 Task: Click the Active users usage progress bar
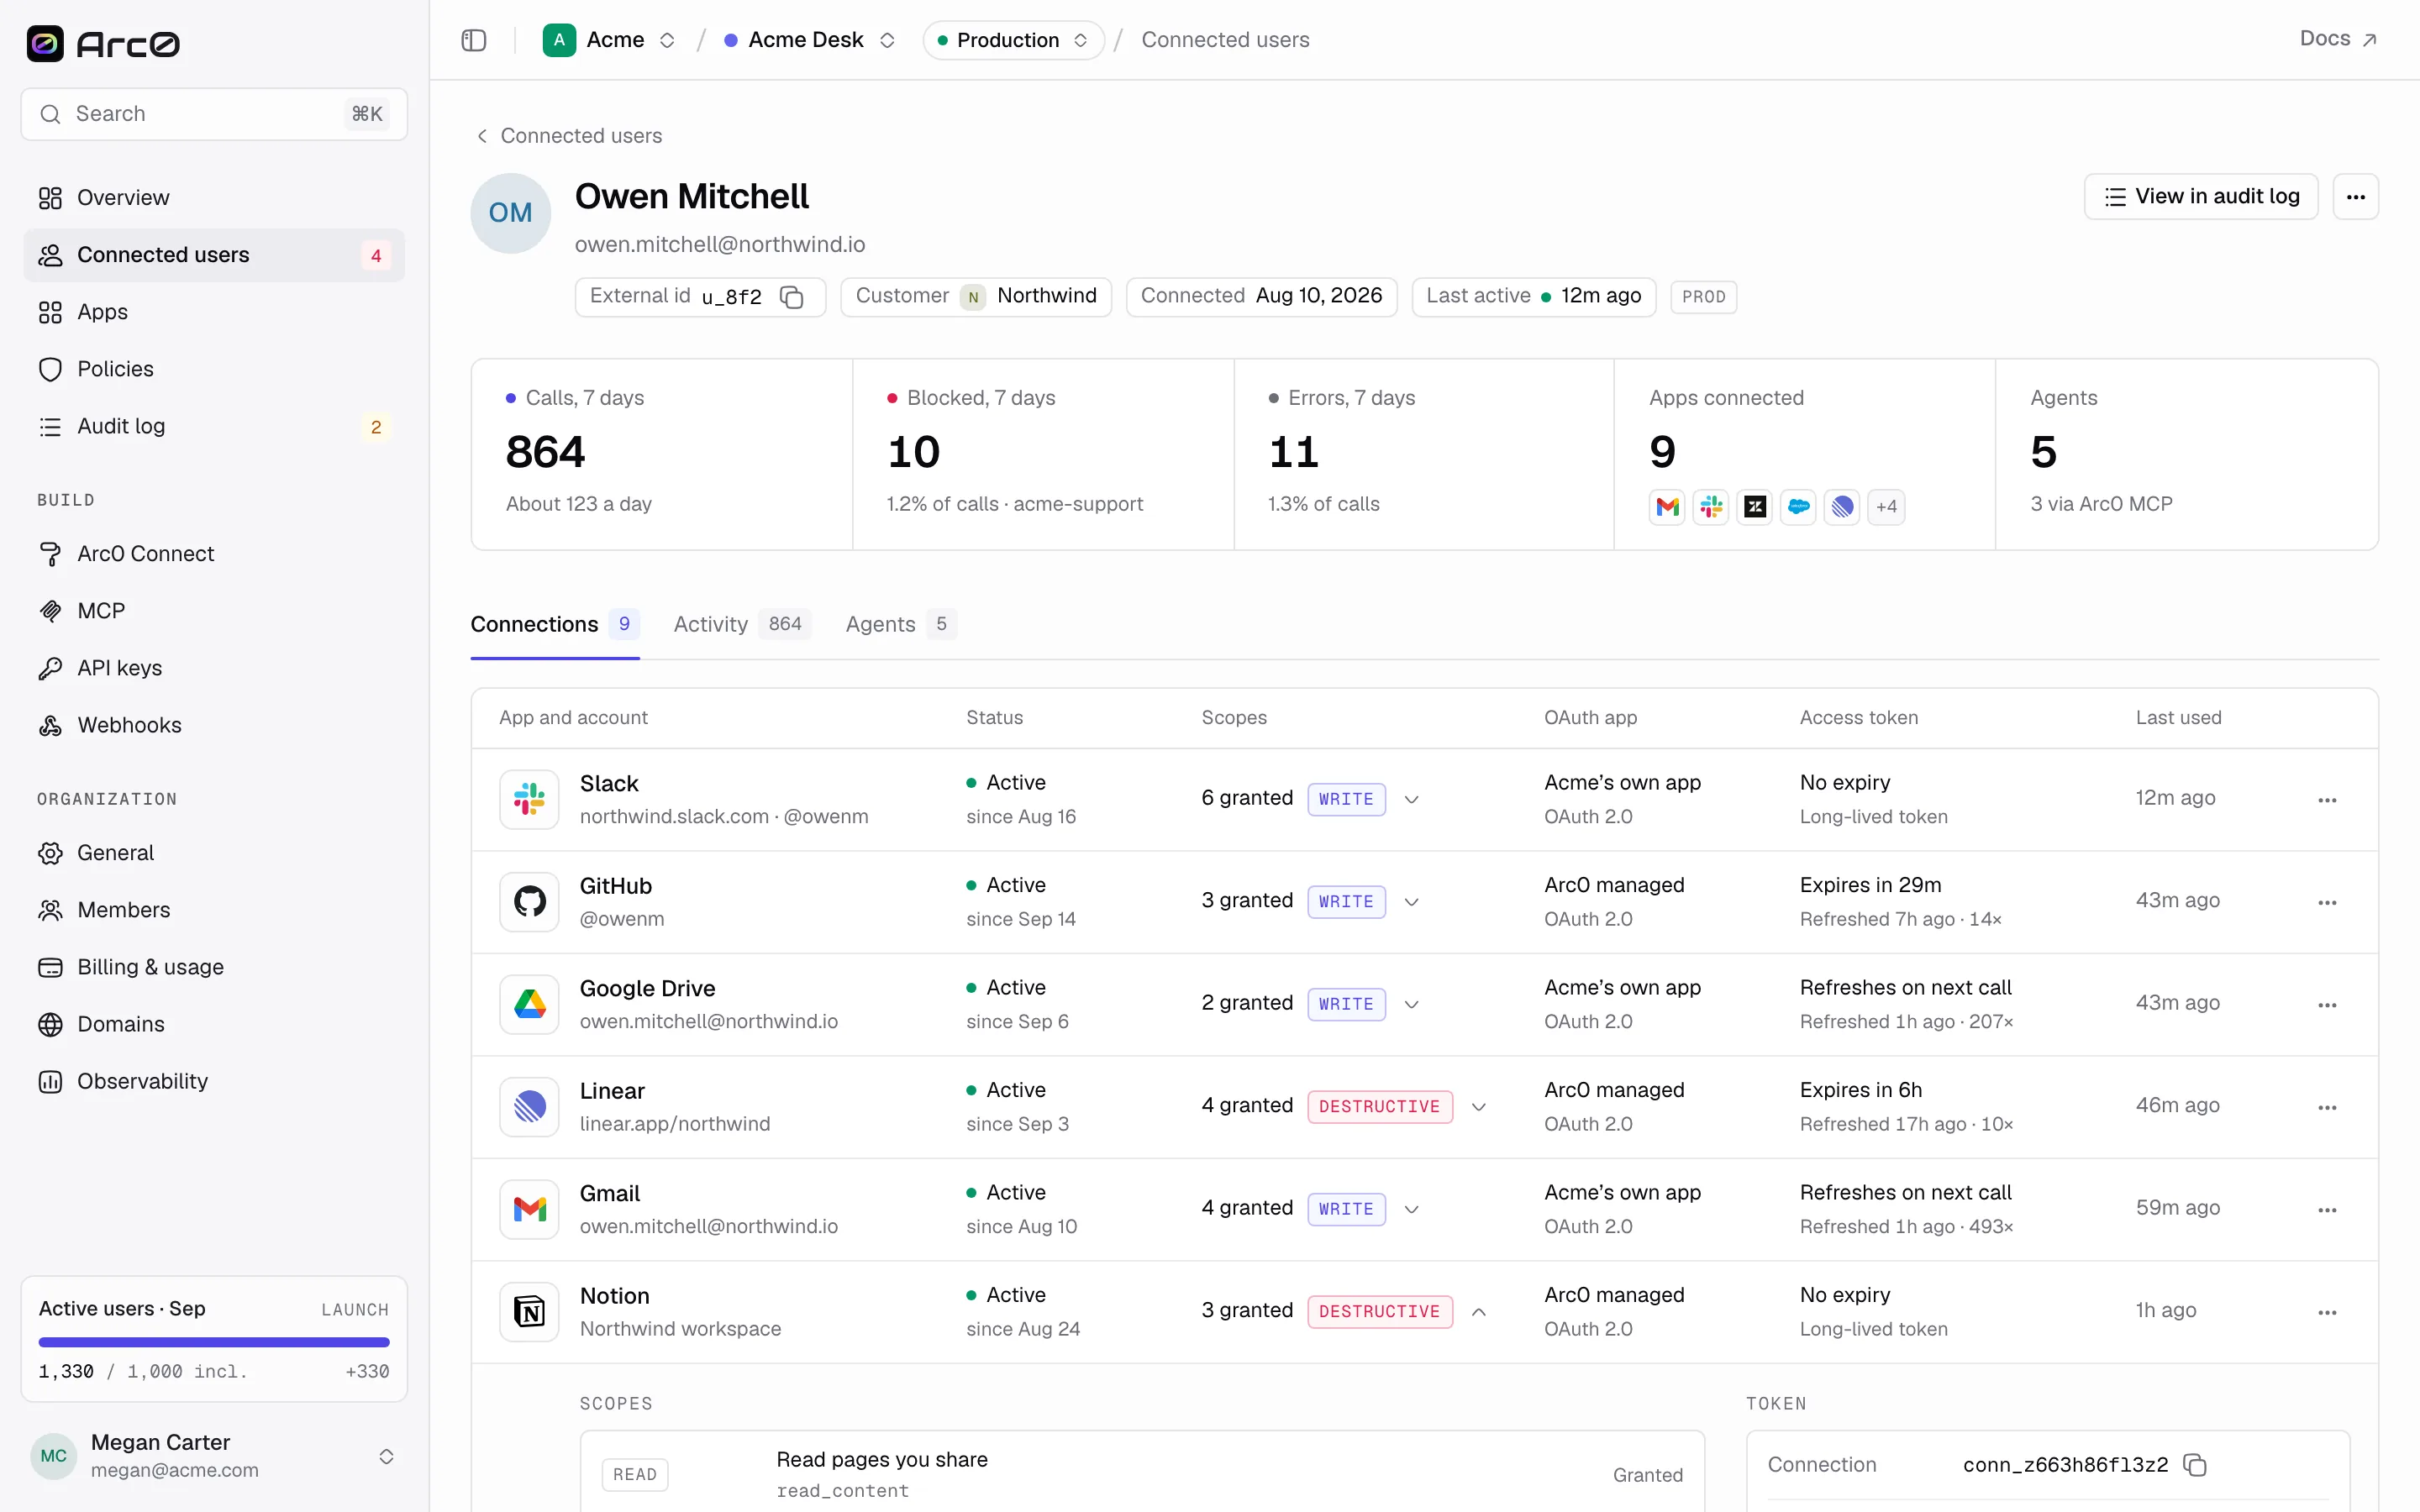[214, 1342]
